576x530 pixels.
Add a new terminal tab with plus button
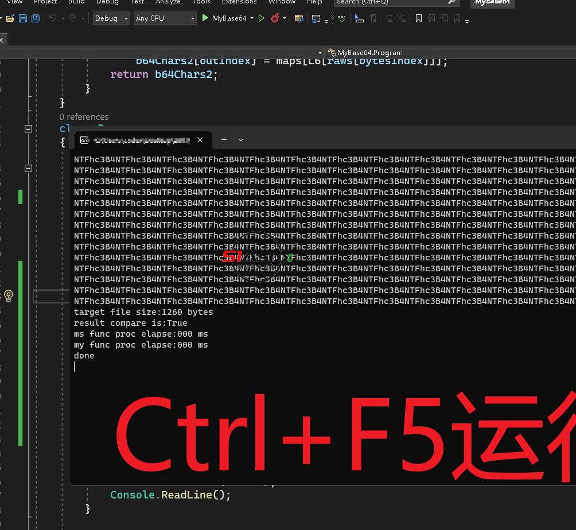(224, 139)
